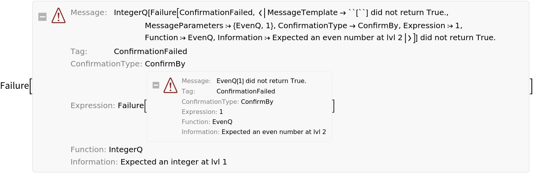Screen dimensions: 533x173
Task: Click the outer "Message:" label
Action: point(89,13)
